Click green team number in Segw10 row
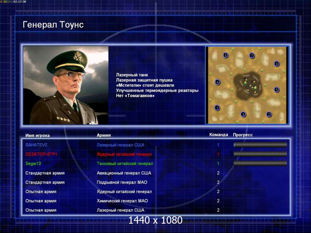 point(218,163)
